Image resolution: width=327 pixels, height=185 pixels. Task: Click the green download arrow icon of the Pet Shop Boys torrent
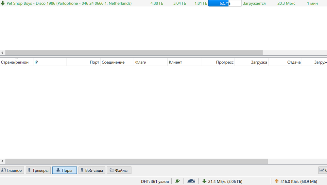coord(3,3)
